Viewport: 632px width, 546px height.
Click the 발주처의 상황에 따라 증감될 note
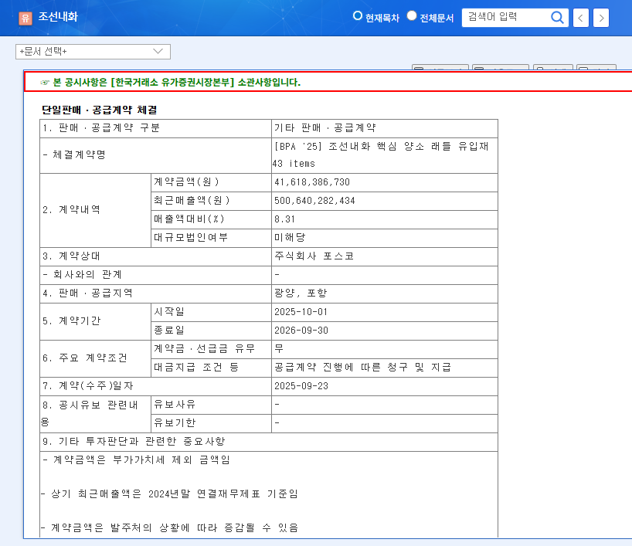click(169, 528)
